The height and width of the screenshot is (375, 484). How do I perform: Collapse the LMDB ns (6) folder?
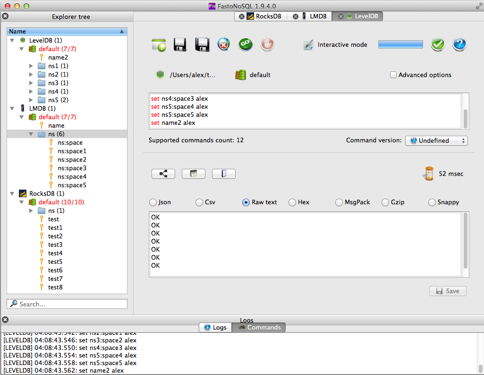click(31, 134)
